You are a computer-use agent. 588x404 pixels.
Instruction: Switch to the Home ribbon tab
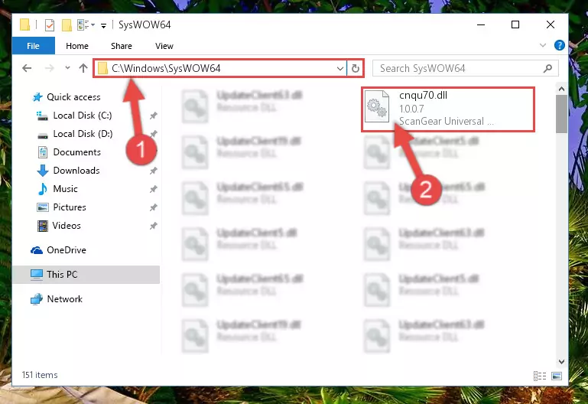click(x=77, y=46)
